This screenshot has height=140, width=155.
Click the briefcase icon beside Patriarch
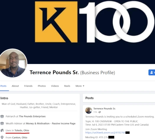pyautogui.click(x=2, y=116)
